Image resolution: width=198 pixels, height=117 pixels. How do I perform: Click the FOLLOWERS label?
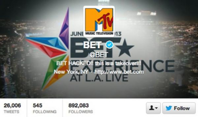coord(80,112)
